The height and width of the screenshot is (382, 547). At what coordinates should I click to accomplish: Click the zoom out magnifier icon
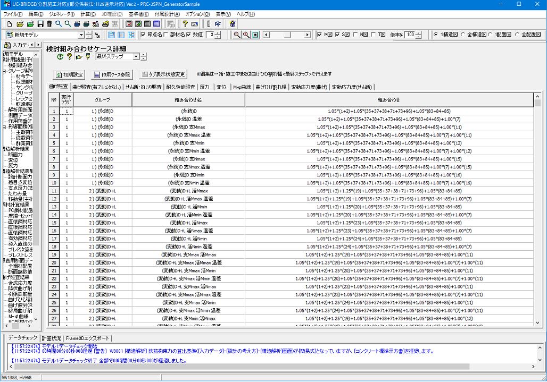click(x=237, y=35)
